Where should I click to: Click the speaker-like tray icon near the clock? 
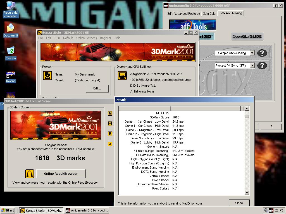click(266, 210)
